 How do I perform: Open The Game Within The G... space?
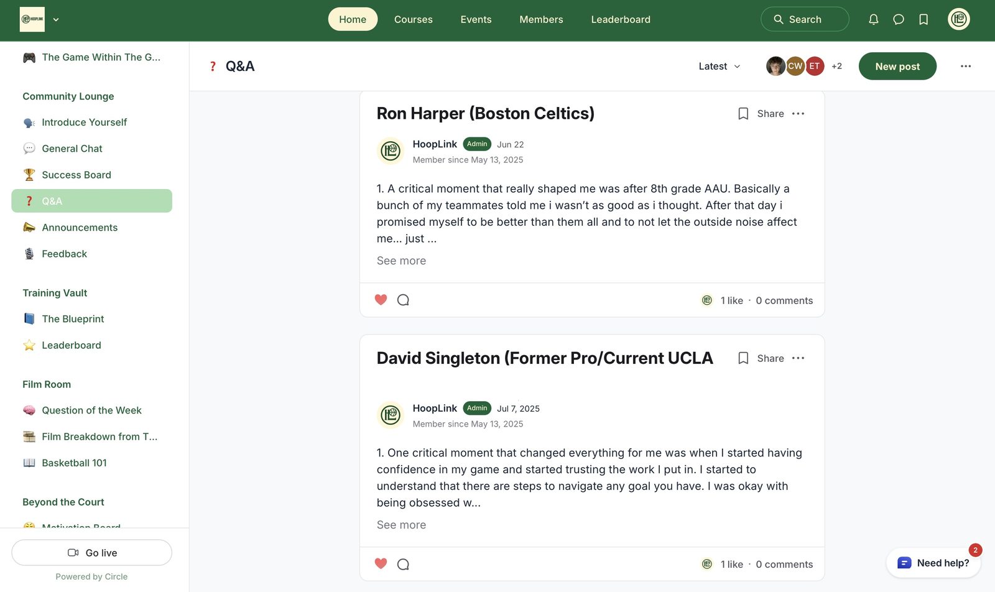click(92, 57)
